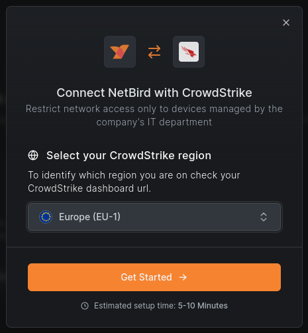Click the CrowdStrike dashboard url hint text
Screen dimensions: 308x333
click(134, 182)
